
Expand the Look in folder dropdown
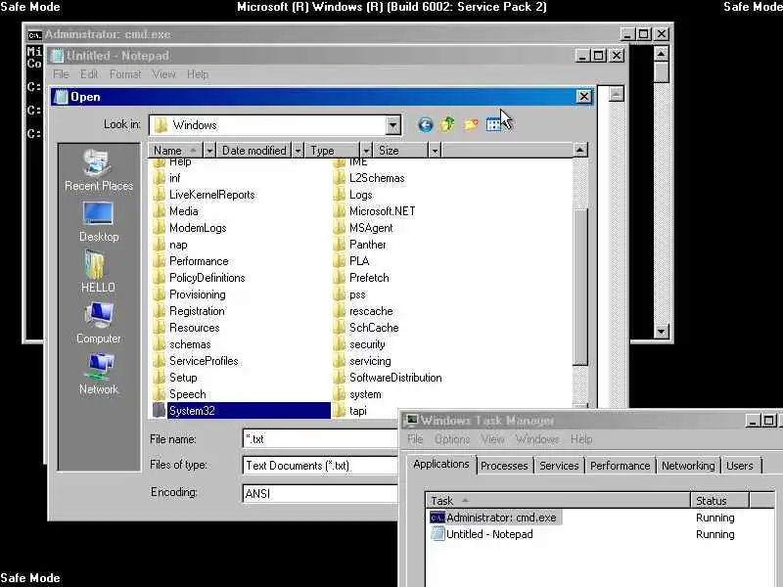393,125
